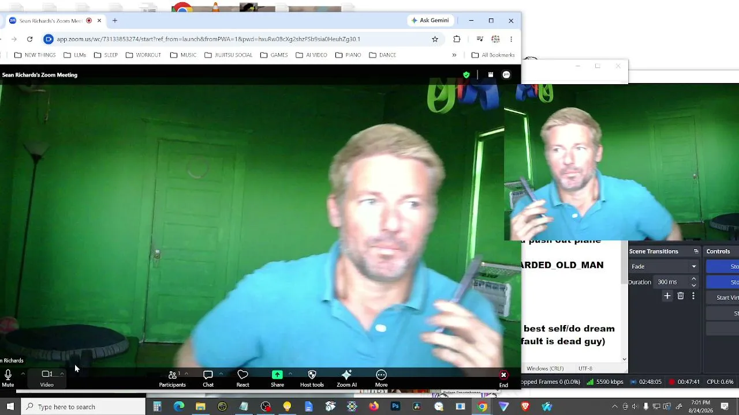The image size is (739, 415).
Task: Click the Zoom camera icon in address bar
Action: 48,39
